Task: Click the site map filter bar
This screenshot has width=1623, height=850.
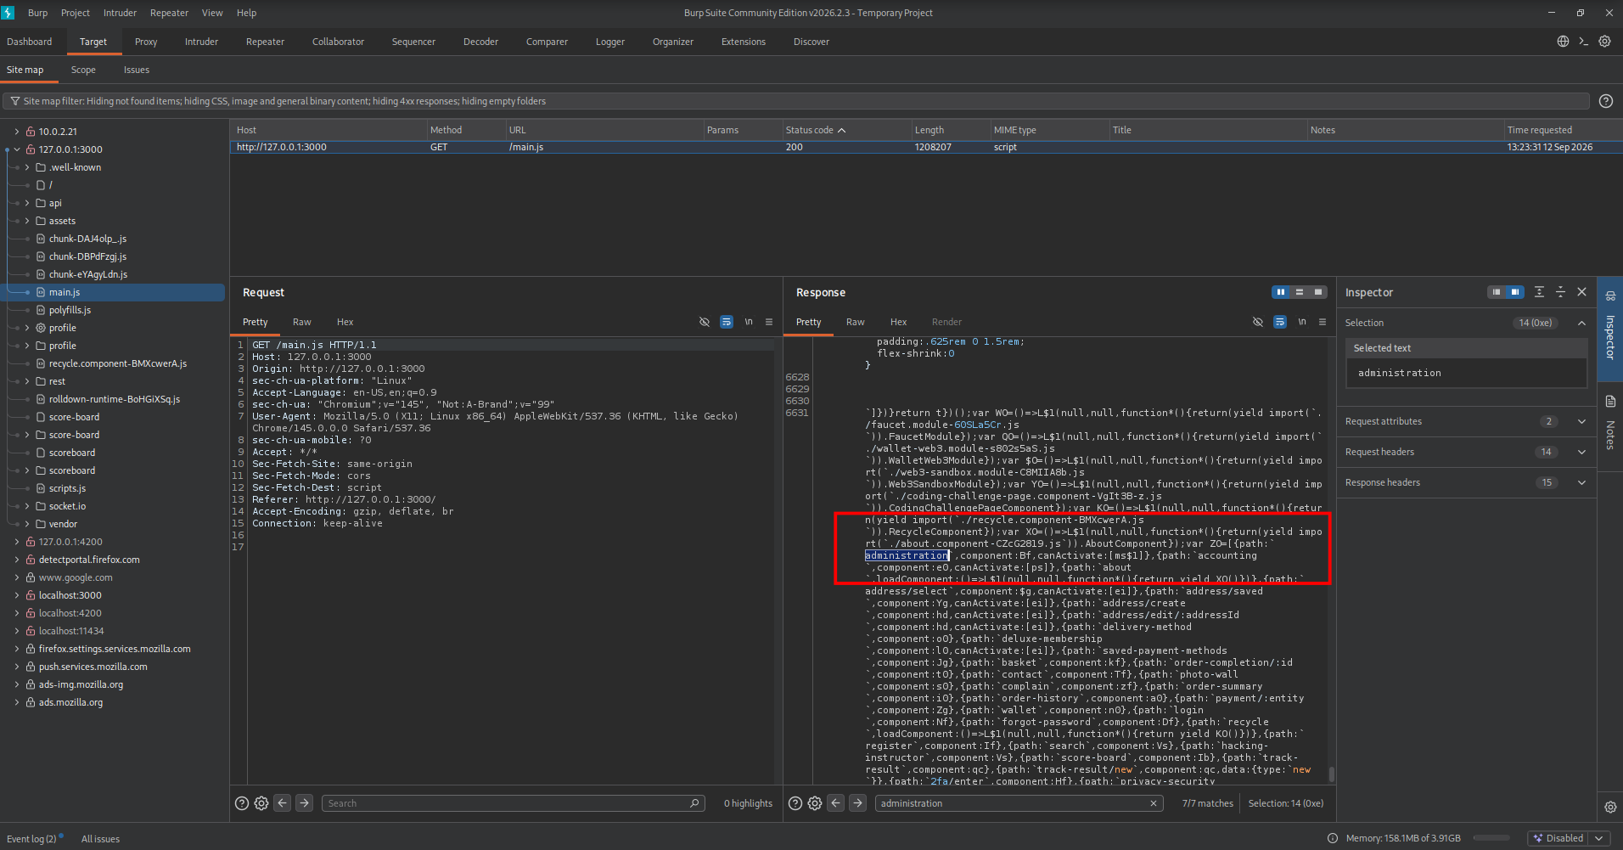Action: point(796,101)
